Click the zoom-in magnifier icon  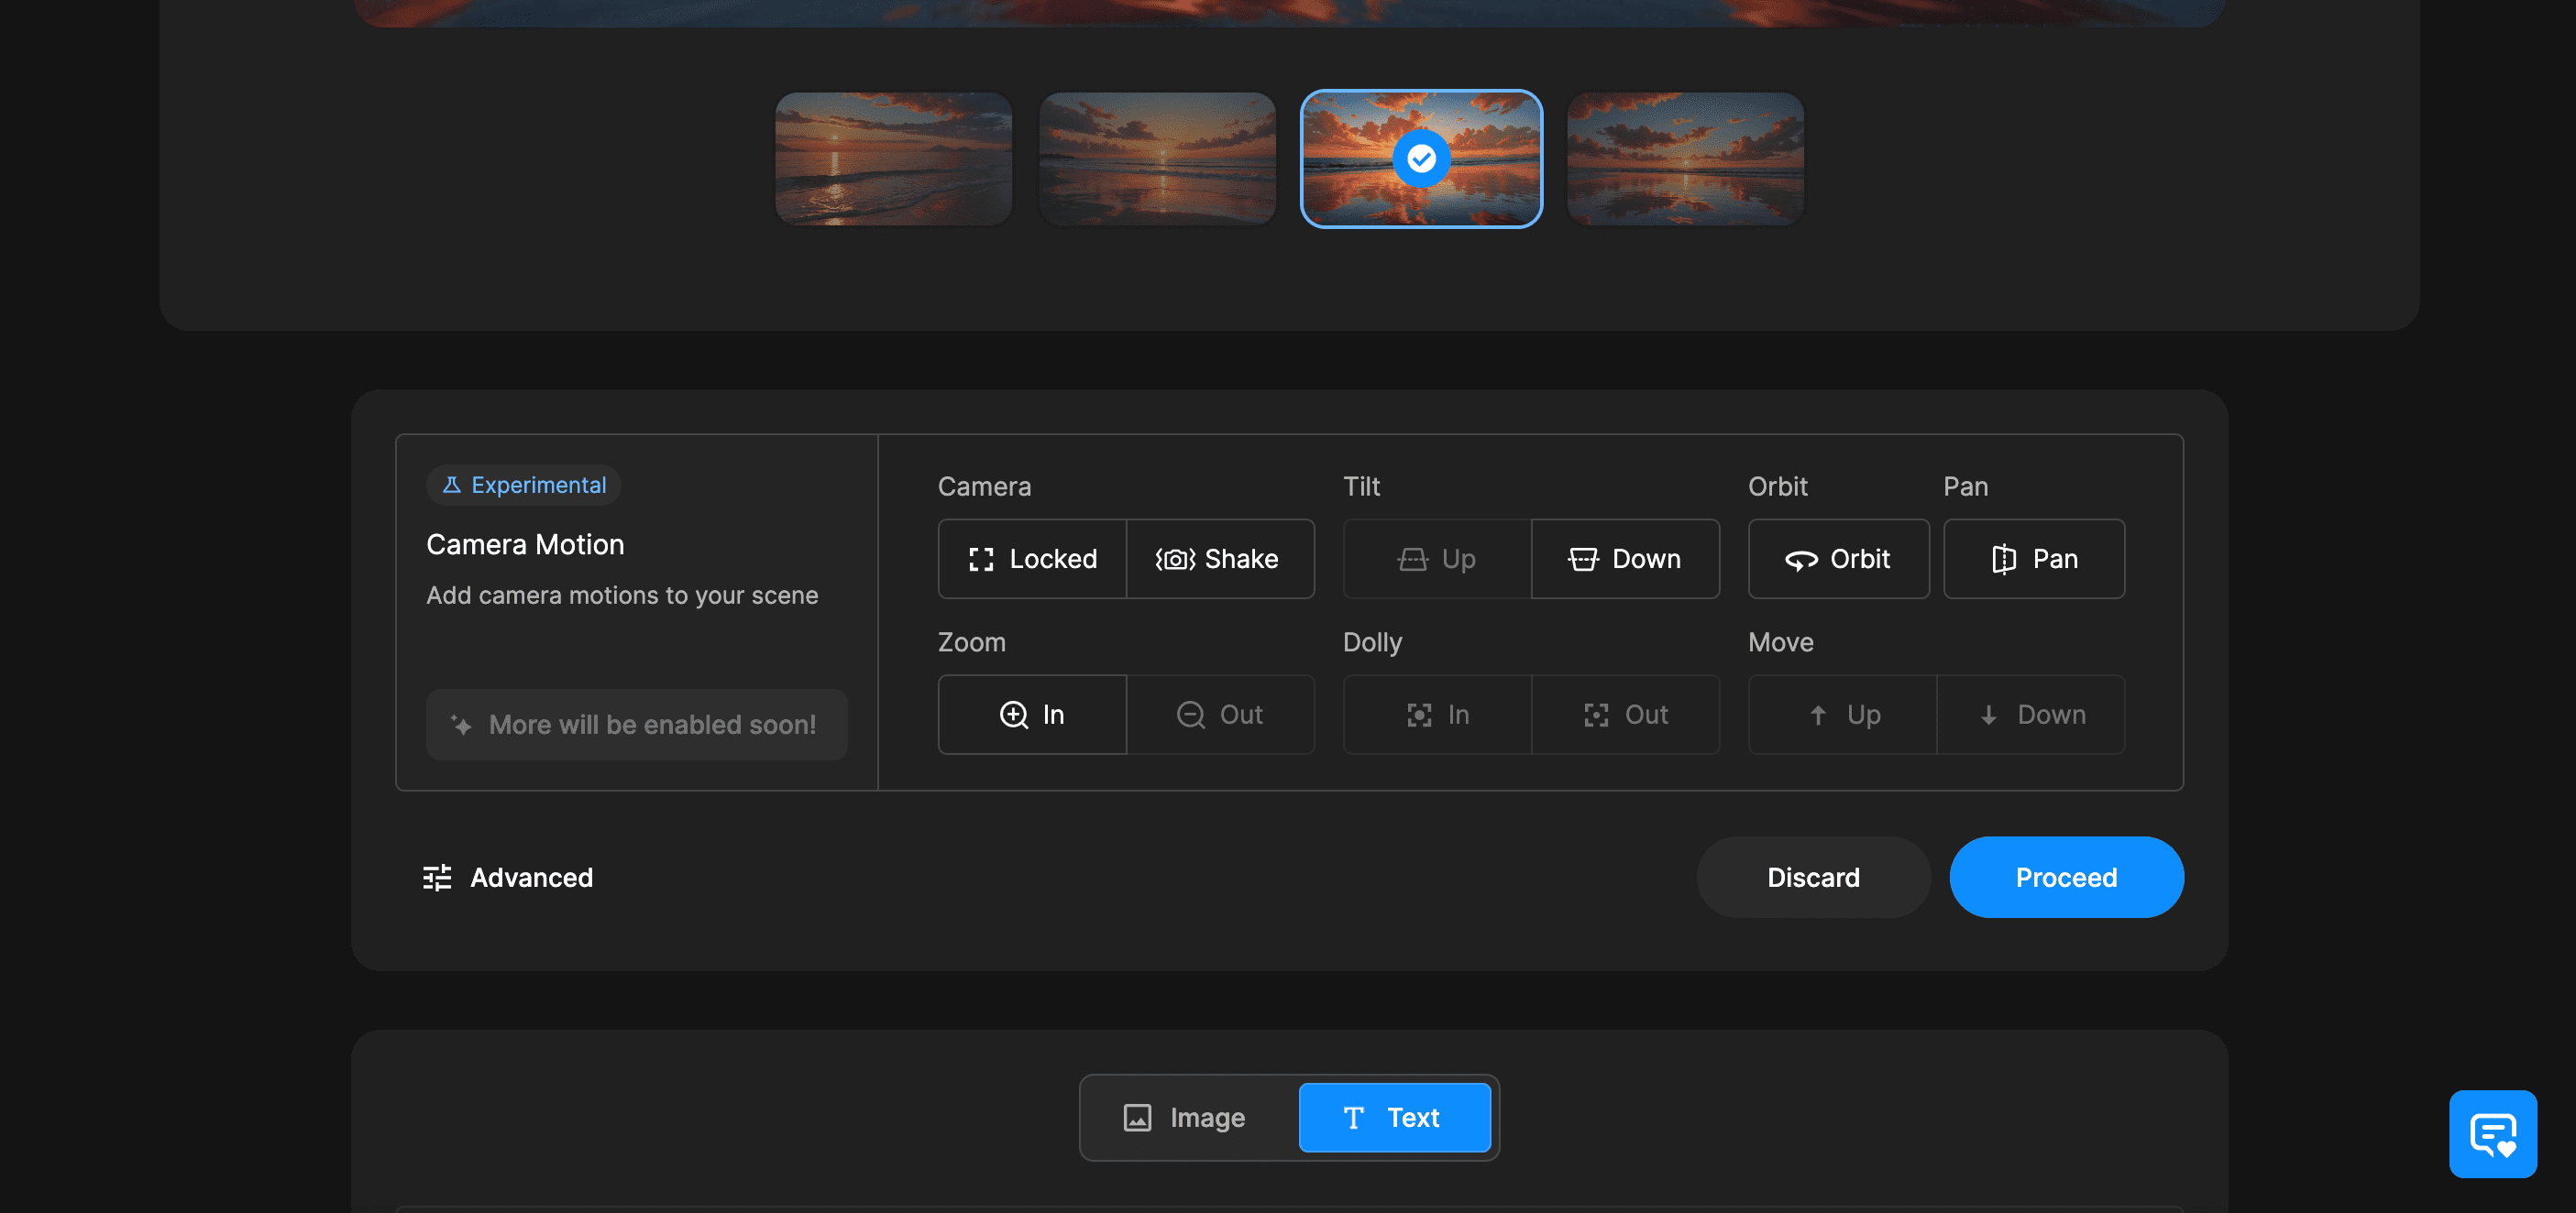pyautogui.click(x=1013, y=715)
